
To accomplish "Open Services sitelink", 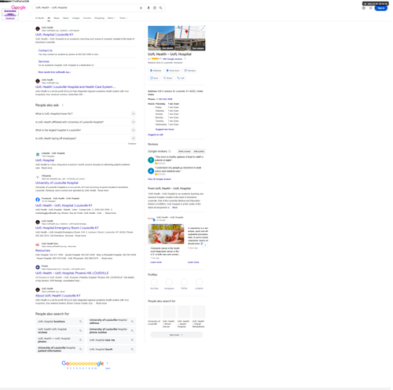I will 44,61.
